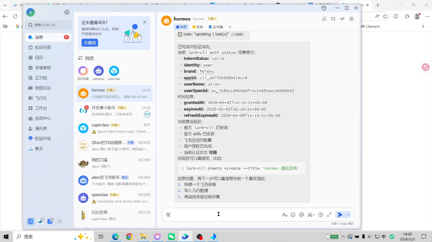
Task: Open send options dropdown arrow
Action: click(x=348, y=215)
